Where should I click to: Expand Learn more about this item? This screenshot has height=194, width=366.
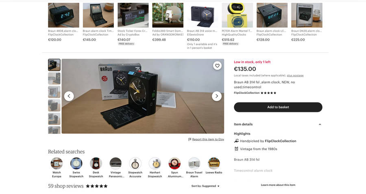278,185
